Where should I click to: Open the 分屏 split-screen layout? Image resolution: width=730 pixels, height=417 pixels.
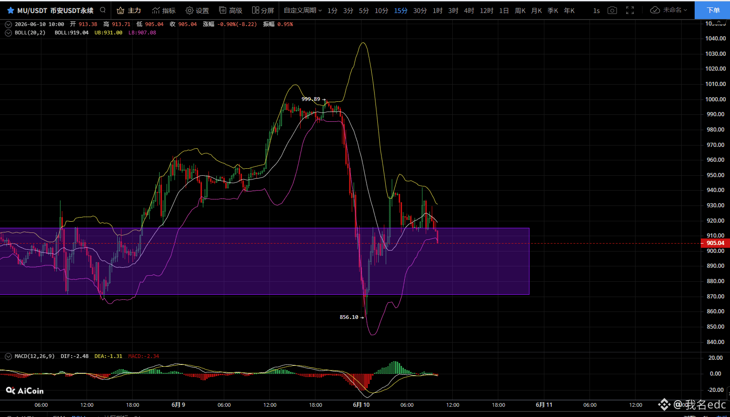click(263, 10)
